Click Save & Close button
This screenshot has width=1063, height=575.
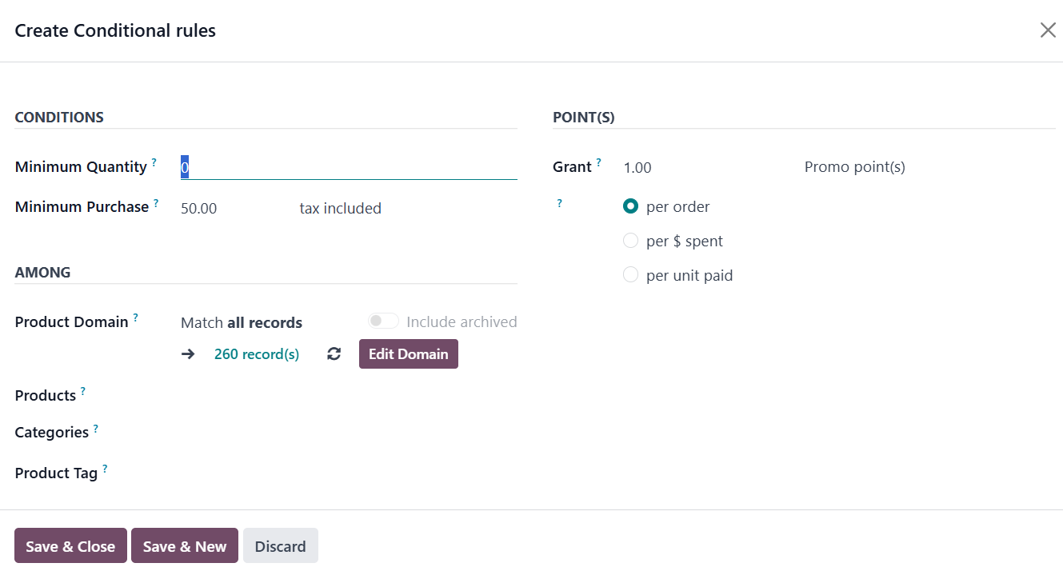pos(70,546)
